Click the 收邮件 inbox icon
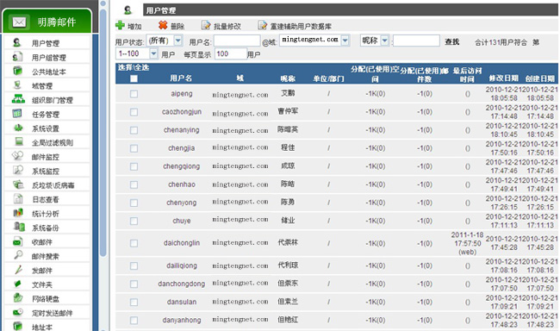The image size is (560, 331). [17, 241]
